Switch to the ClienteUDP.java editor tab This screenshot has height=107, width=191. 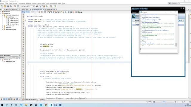pos(51,10)
